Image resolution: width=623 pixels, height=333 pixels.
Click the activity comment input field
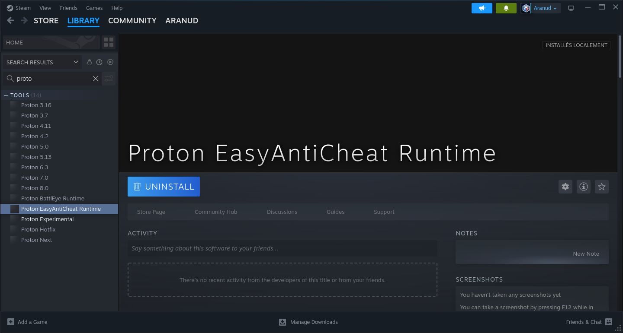point(282,248)
